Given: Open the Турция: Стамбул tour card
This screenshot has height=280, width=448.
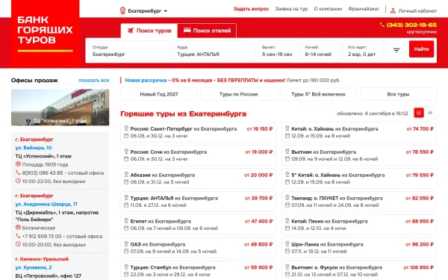Looking at the screenshot, I should (198, 270).
